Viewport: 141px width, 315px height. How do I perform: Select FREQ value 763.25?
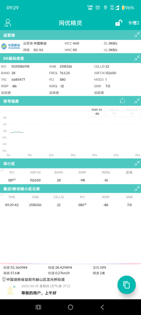[65, 73]
